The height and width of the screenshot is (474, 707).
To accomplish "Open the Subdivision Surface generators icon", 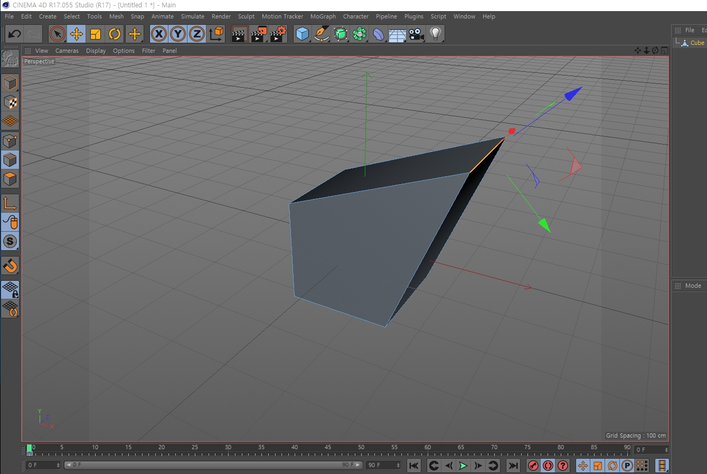I will (341, 34).
